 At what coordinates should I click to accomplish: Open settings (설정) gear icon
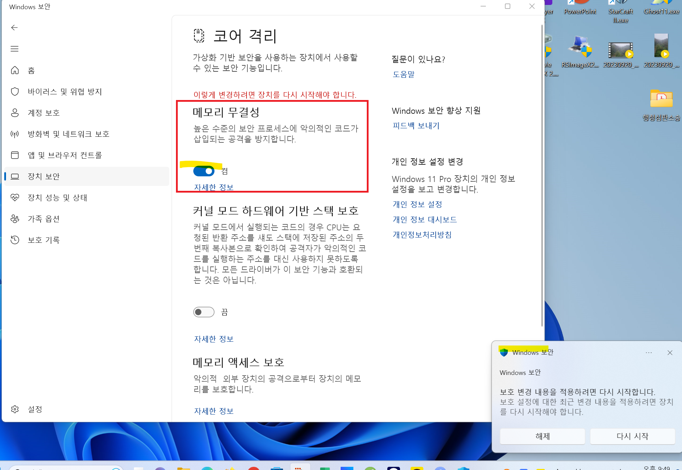click(15, 409)
